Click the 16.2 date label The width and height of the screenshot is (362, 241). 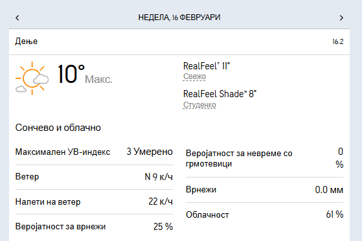[x=338, y=42]
